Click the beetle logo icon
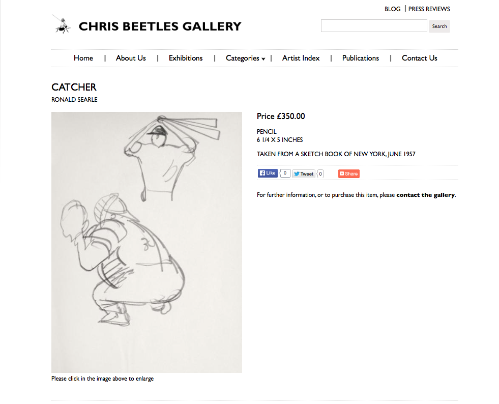 (x=61, y=25)
